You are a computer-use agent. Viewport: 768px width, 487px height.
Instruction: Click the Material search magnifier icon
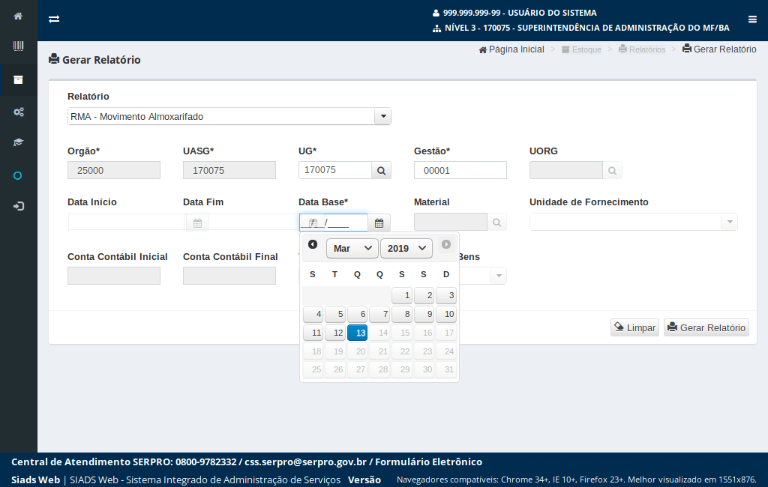pos(496,223)
